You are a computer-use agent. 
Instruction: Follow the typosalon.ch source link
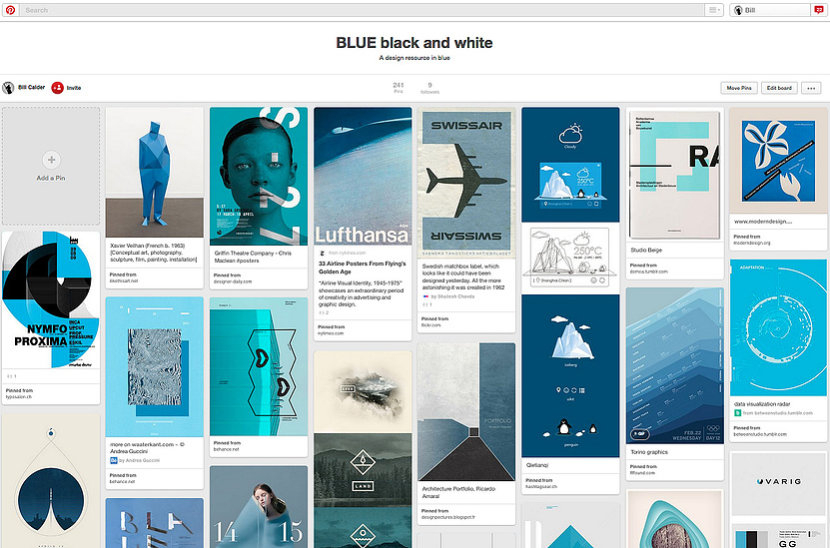tap(19, 396)
